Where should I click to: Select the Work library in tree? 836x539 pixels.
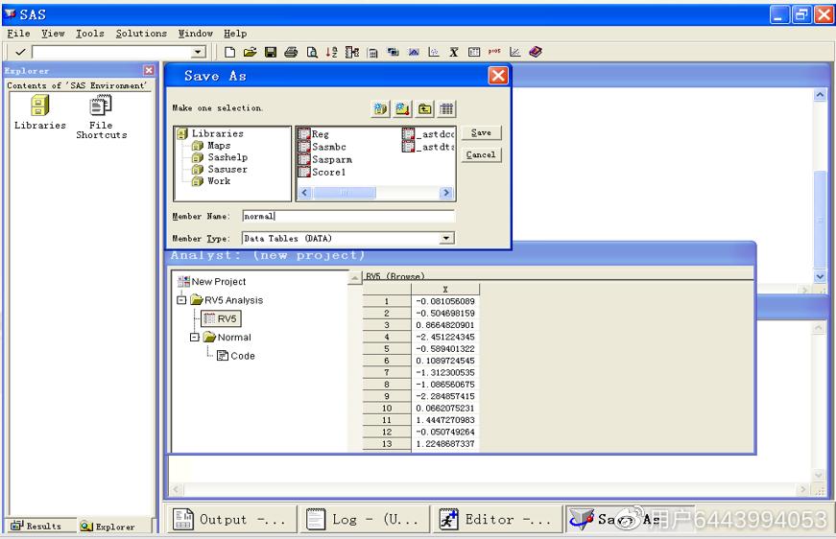coord(219,180)
